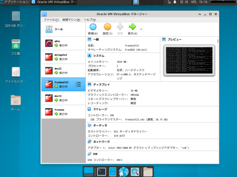This screenshot has height=177, width=237.
Task: Click the VMSVGA graphics controller value
Action: click(135, 95)
